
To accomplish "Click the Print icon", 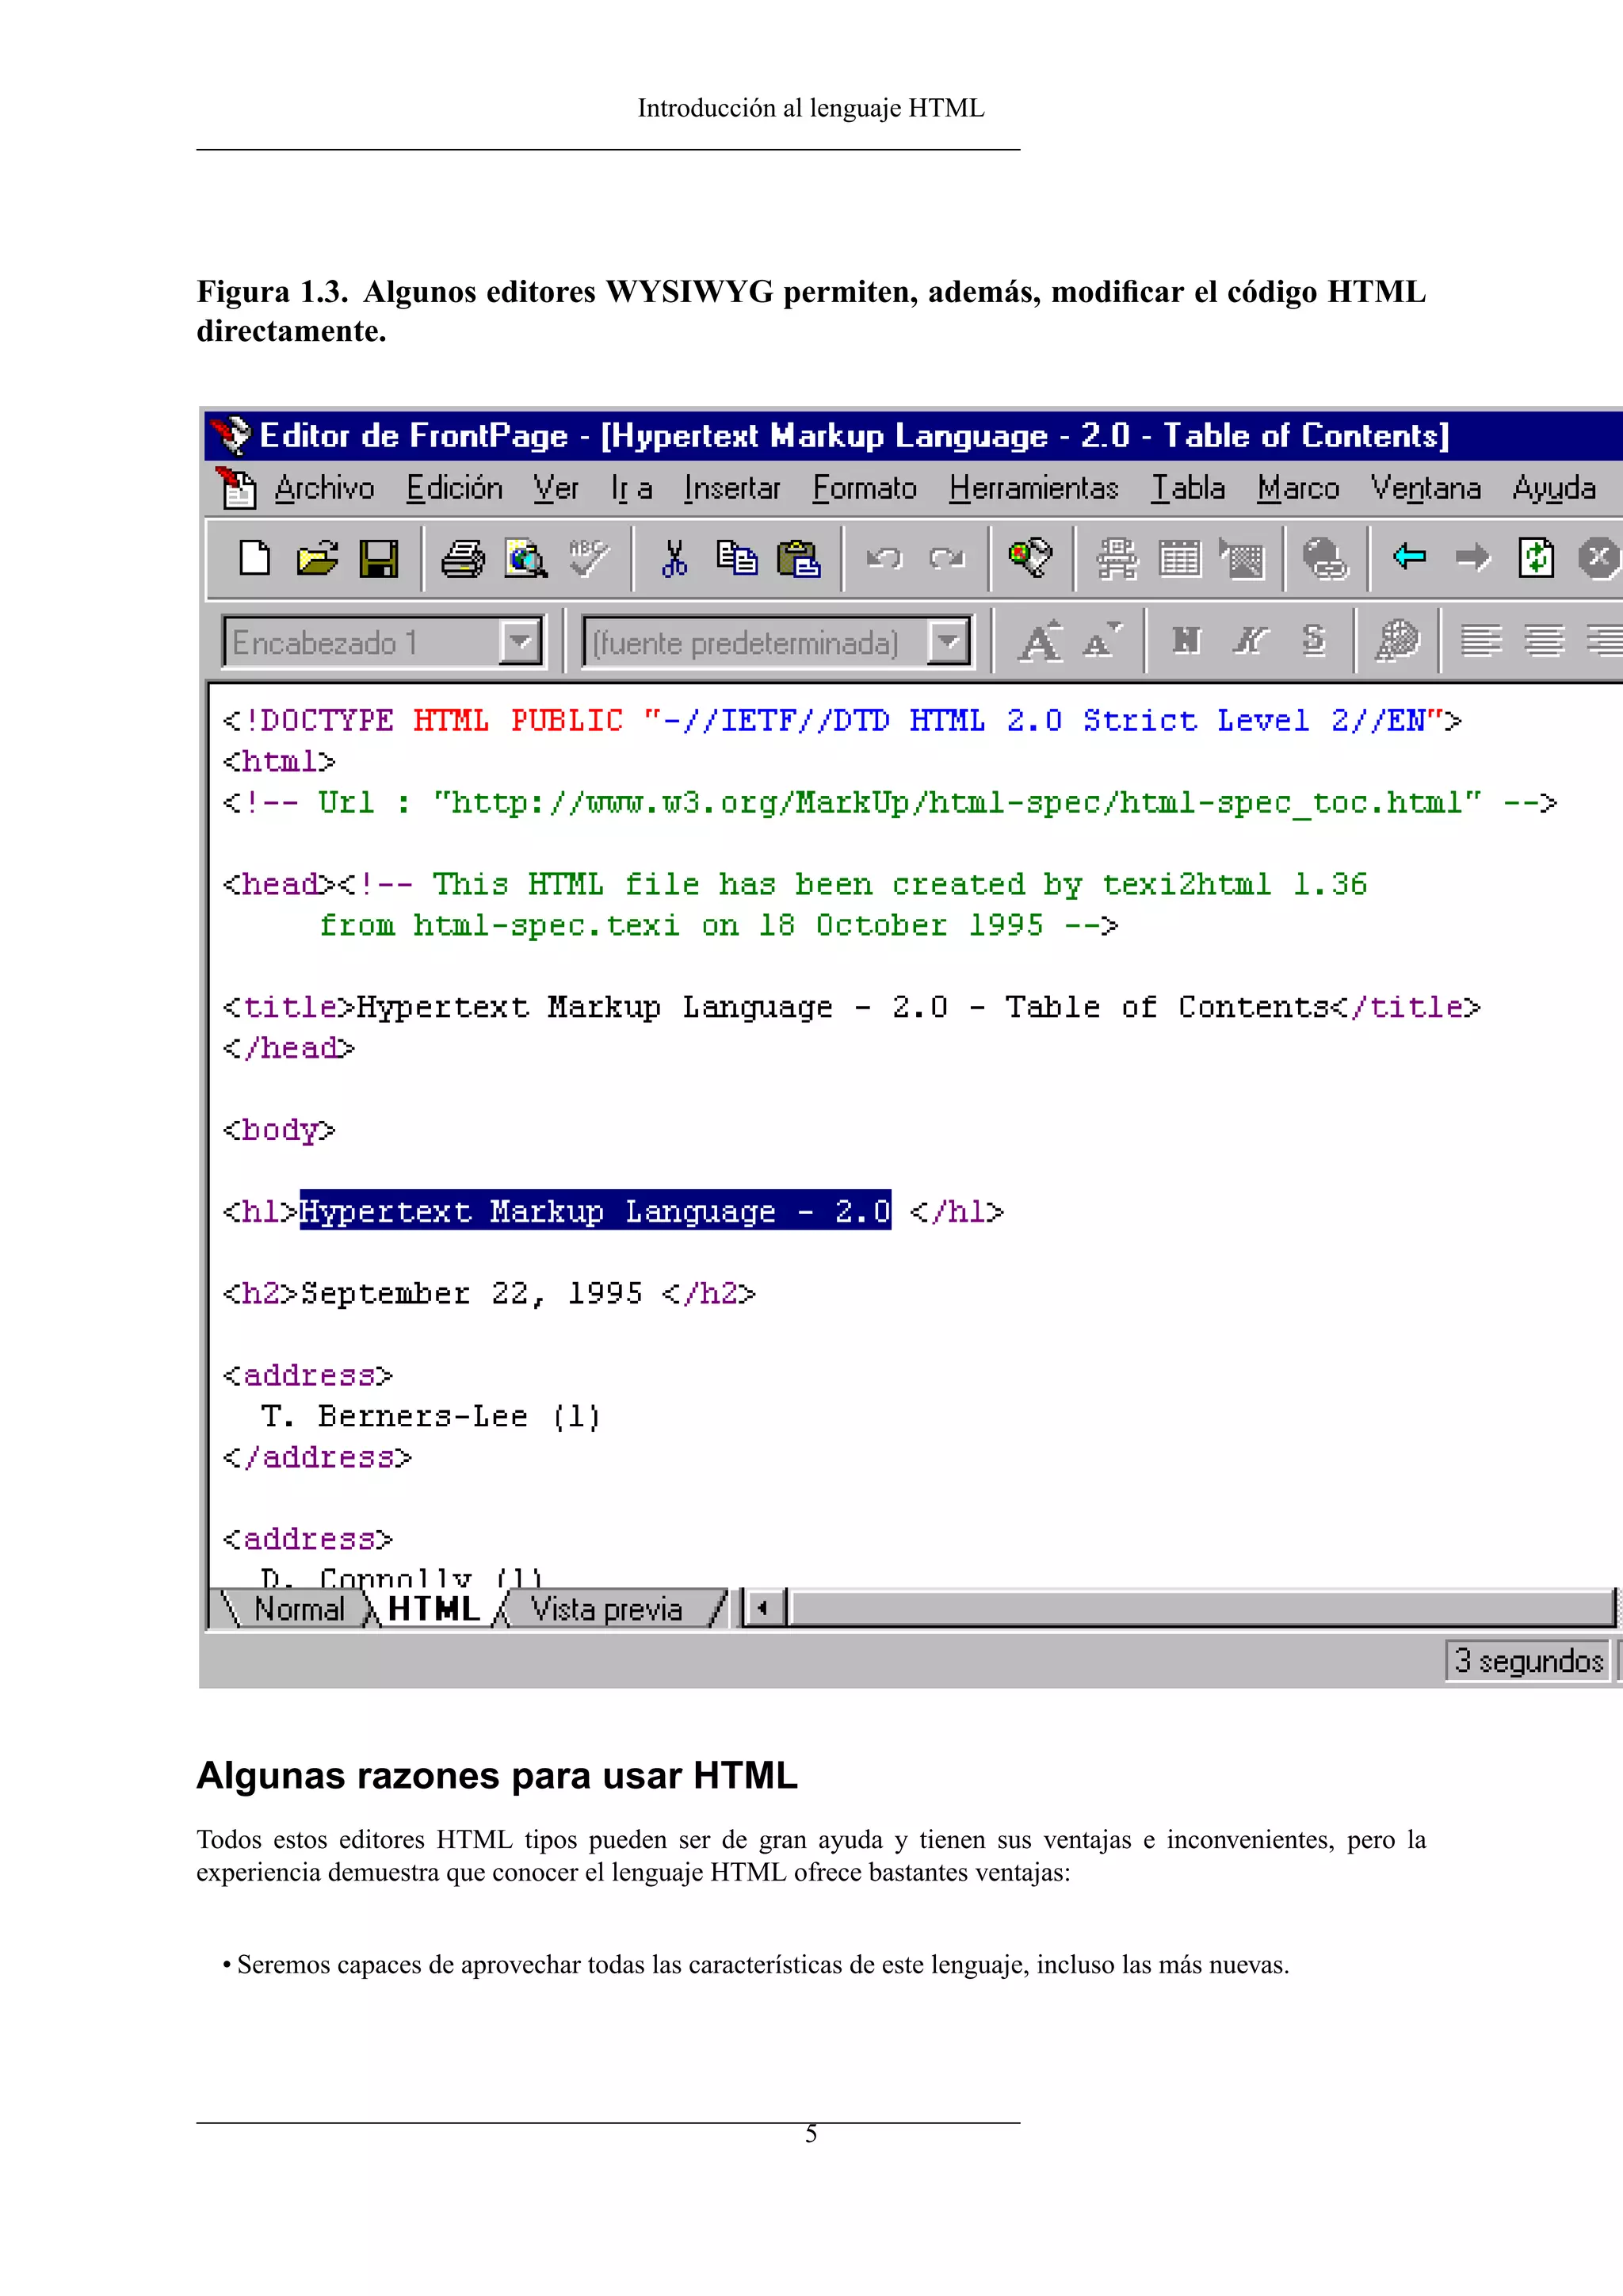I will pyautogui.click(x=463, y=558).
